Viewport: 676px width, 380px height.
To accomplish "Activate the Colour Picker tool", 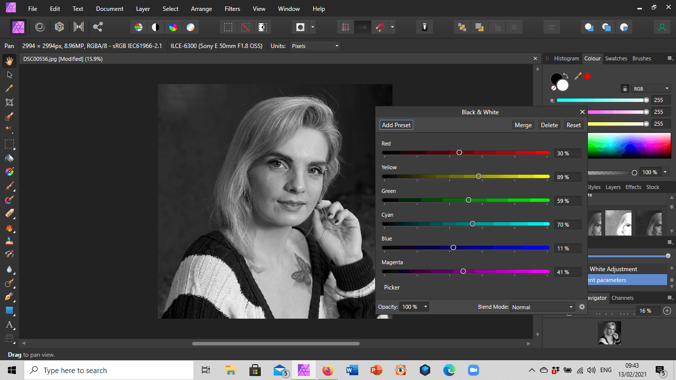I will pyautogui.click(x=9, y=88).
